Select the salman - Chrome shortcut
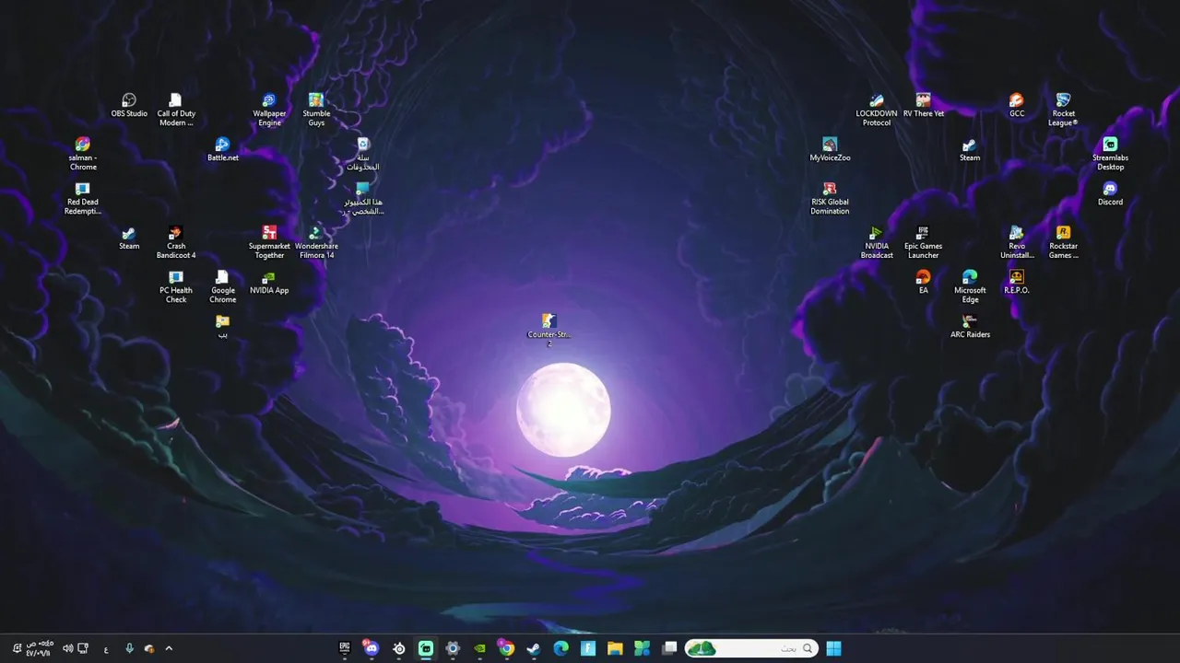The height and width of the screenshot is (663, 1180). point(83,153)
